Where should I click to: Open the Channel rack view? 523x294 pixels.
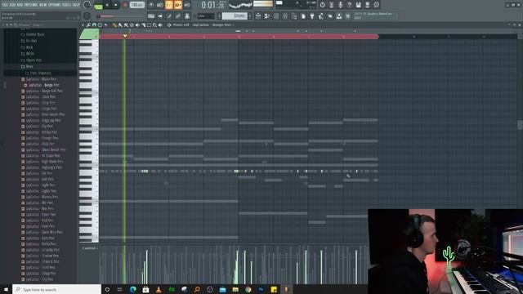[276, 16]
